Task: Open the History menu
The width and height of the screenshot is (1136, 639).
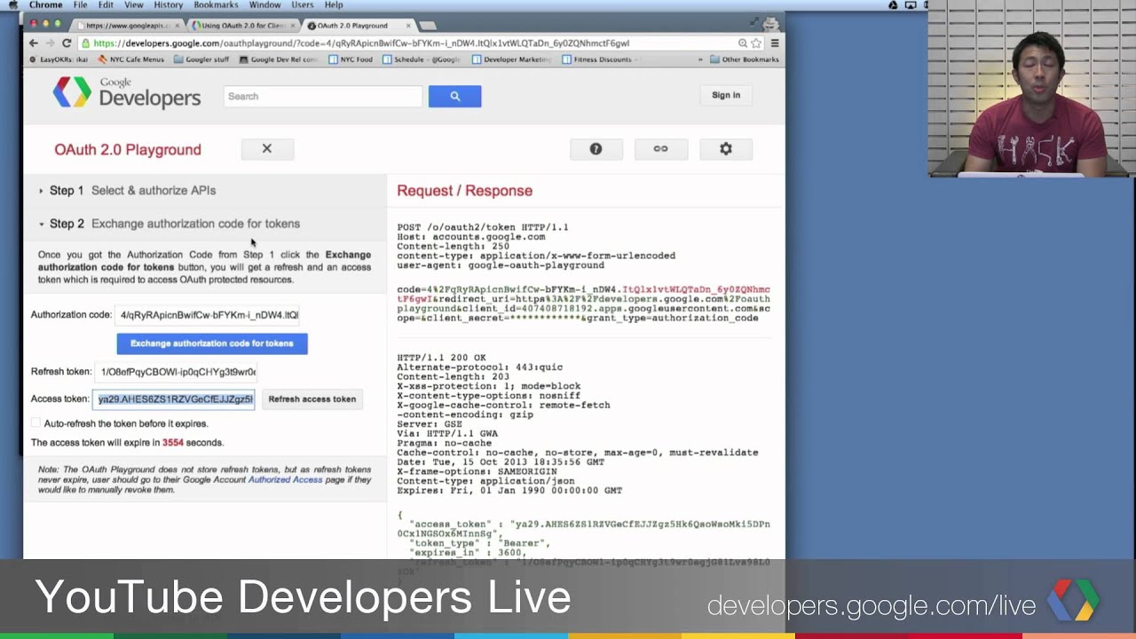Action: pyautogui.click(x=168, y=5)
